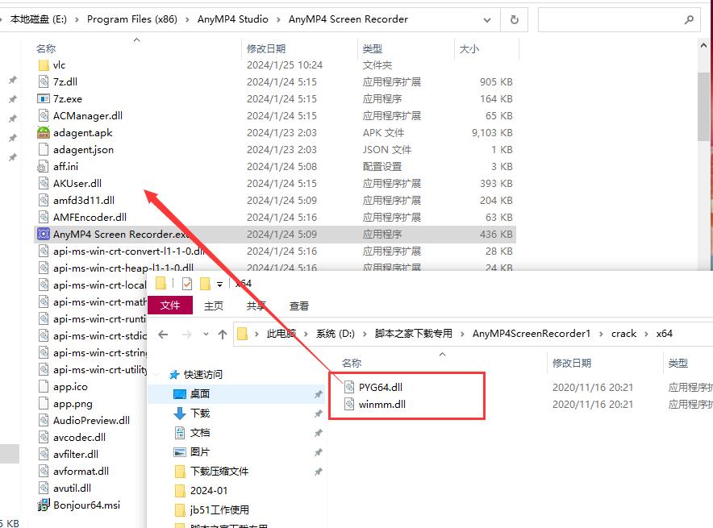Expand the chevron after Program Files (x86)
Screen dimensions: 713x528
tap(187, 19)
